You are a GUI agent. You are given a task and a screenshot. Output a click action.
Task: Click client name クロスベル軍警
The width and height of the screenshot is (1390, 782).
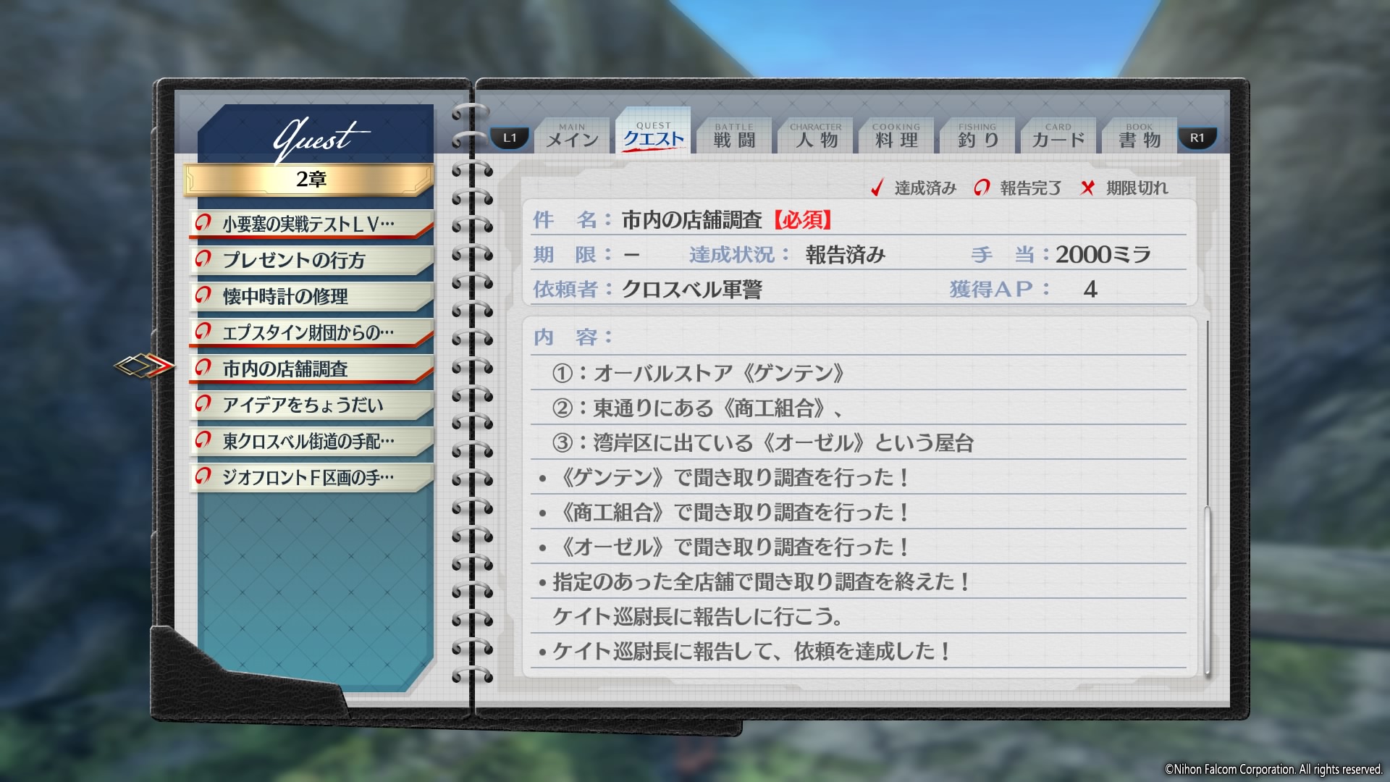(x=691, y=289)
